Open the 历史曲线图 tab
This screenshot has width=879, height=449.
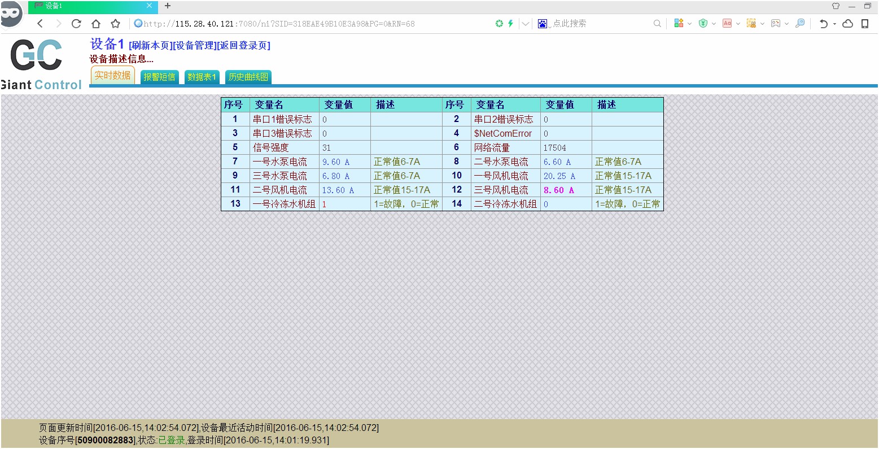click(248, 77)
